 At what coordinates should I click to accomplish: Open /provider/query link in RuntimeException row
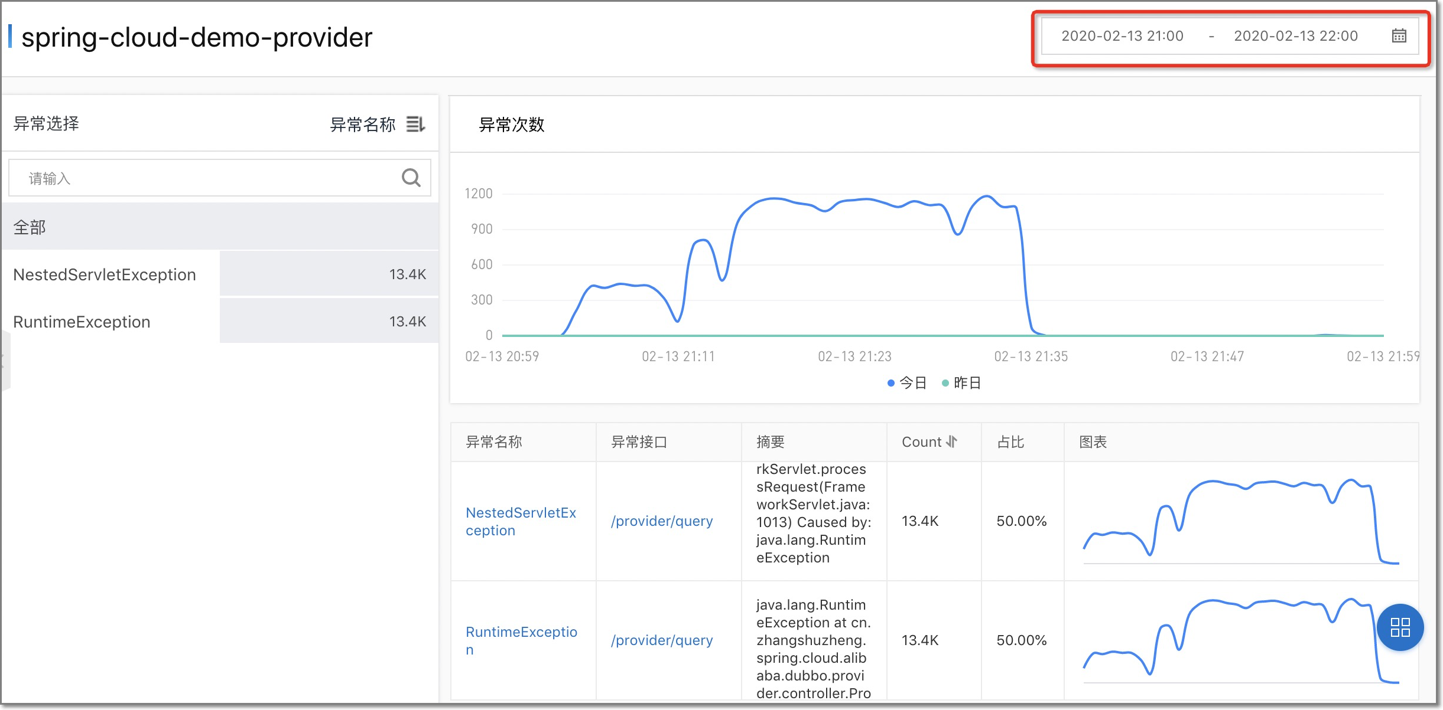[x=662, y=640]
